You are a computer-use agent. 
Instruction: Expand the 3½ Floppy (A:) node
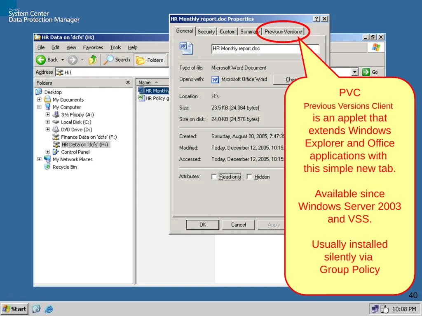pyautogui.click(x=48, y=114)
